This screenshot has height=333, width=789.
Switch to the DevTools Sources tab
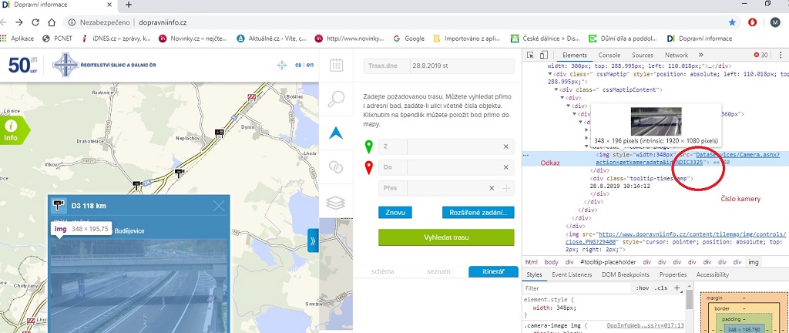pos(642,55)
